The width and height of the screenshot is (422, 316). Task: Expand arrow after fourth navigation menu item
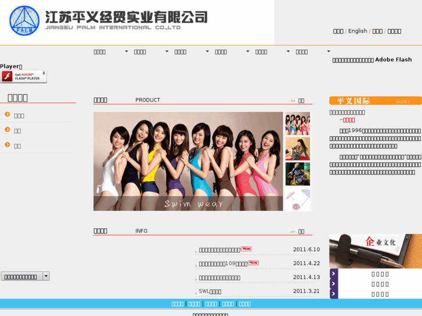[x=248, y=51]
